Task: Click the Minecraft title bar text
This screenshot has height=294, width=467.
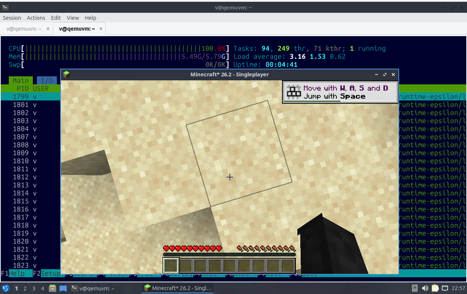Action: click(x=229, y=75)
